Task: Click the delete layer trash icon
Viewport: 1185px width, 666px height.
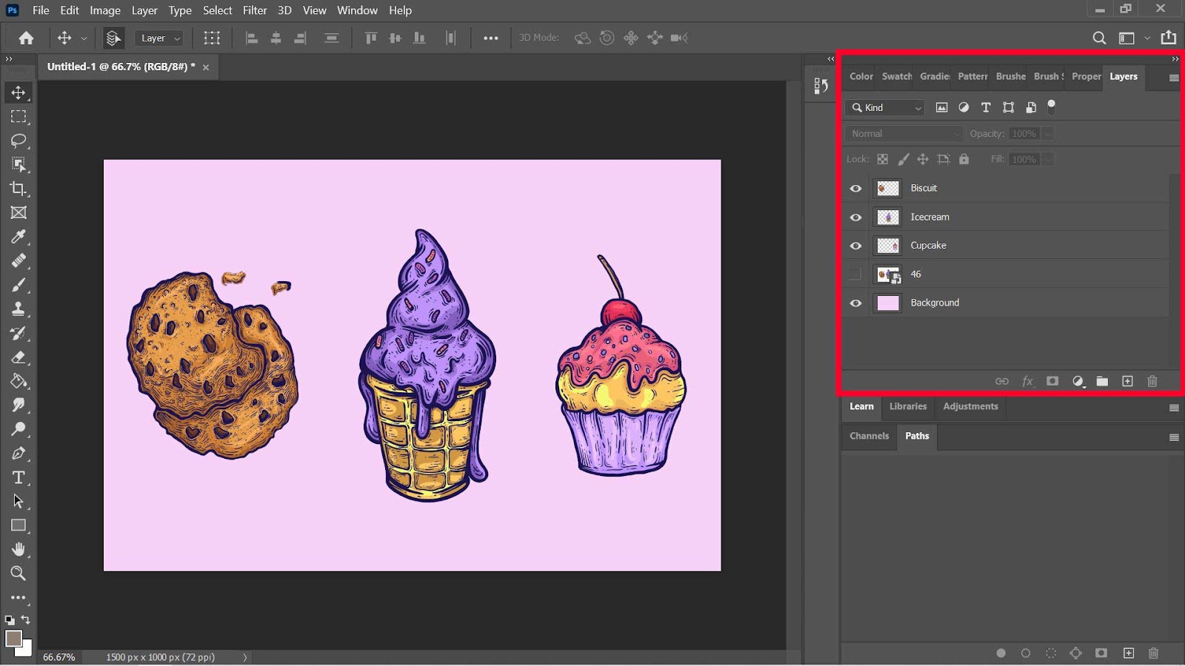Action: pyautogui.click(x=1152, y=381)
